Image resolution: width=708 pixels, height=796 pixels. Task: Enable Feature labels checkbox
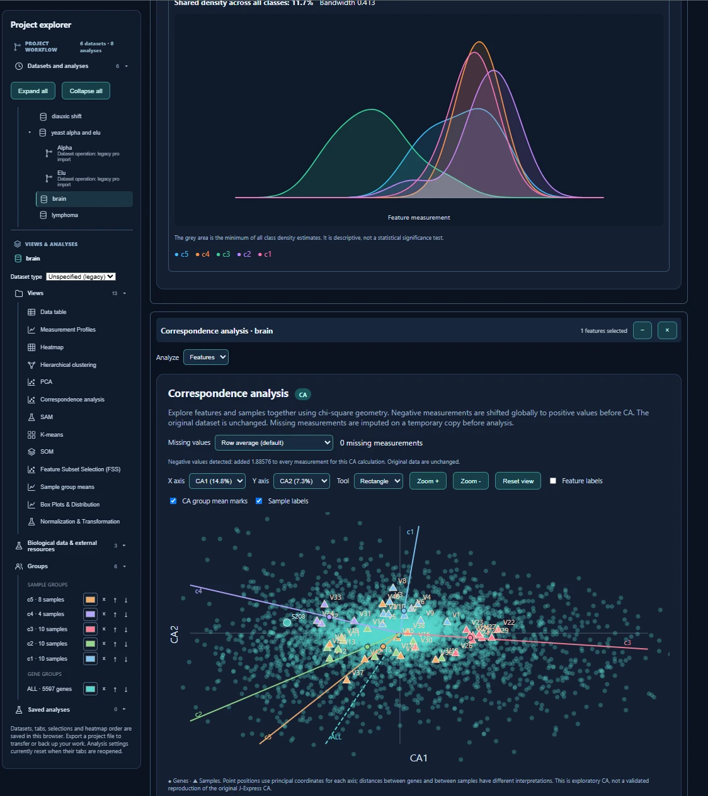coord(553,481)
